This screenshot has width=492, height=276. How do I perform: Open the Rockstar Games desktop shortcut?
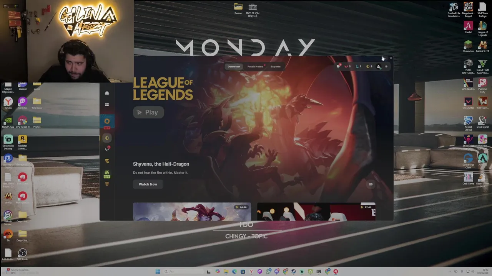(22, 142)
